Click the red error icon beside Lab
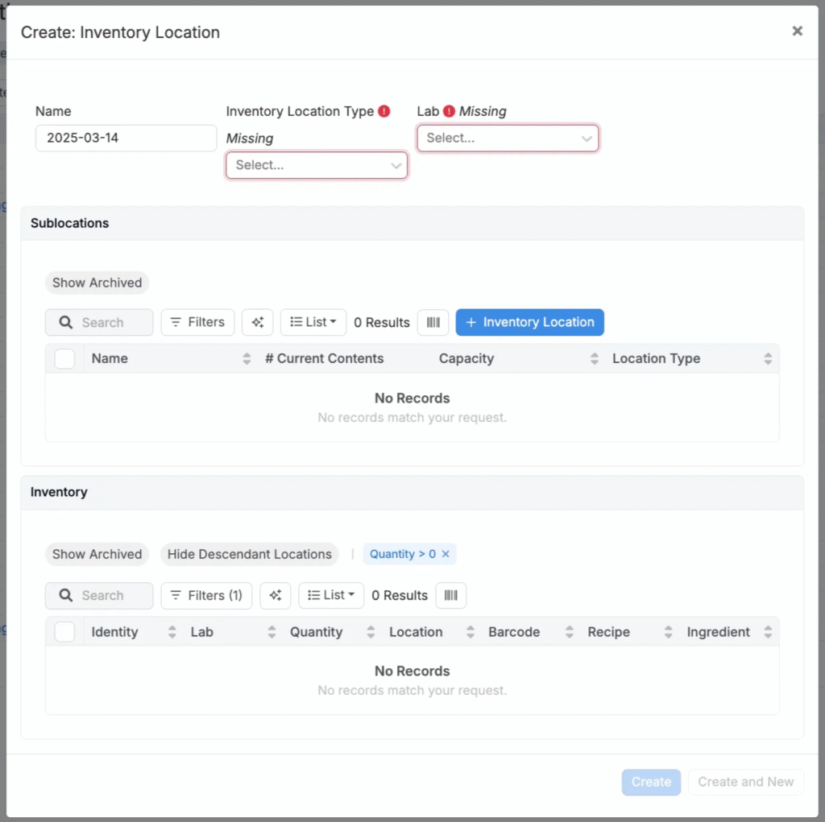825x822 pixels. 449,111
